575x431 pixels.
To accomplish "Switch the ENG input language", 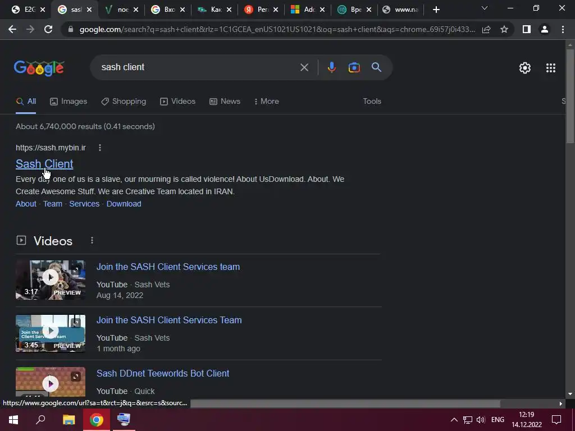I will [498, 420].
